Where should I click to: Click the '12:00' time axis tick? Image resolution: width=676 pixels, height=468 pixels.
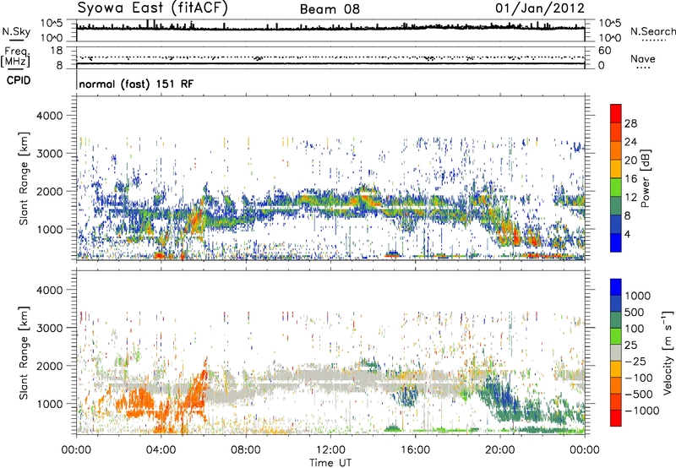point(330,450)
